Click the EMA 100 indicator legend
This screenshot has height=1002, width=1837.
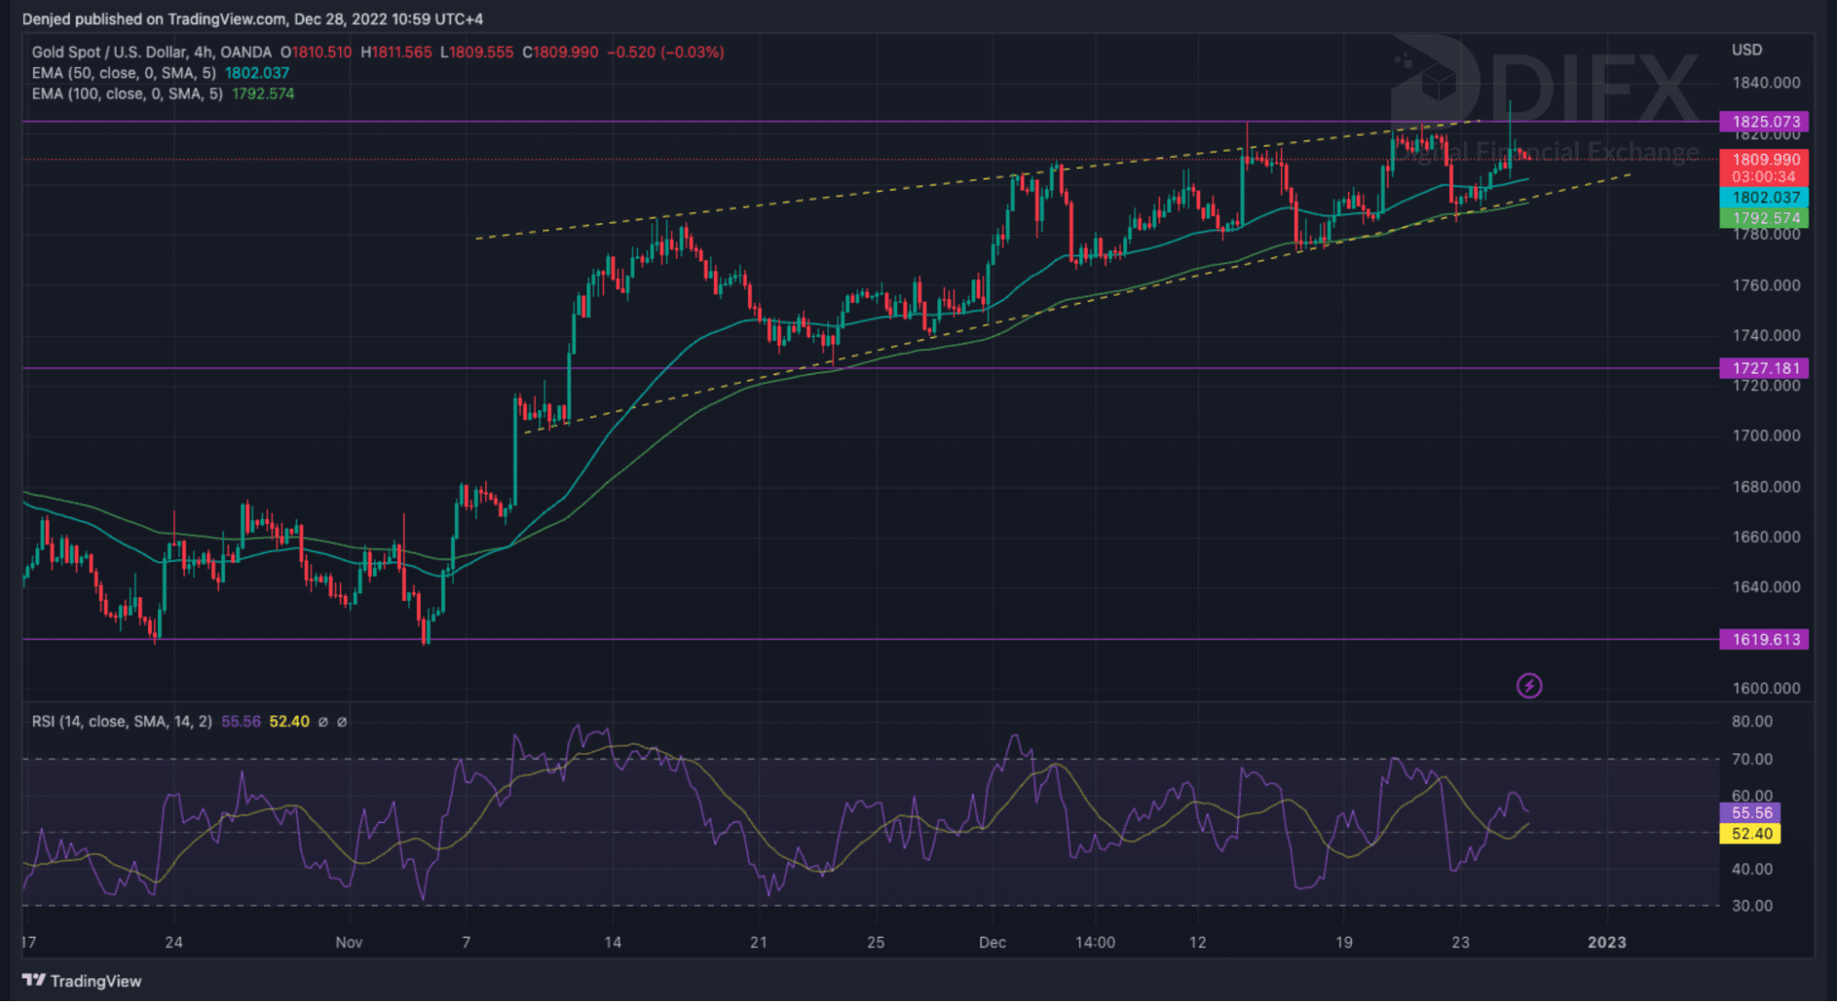tap(127, 94)
